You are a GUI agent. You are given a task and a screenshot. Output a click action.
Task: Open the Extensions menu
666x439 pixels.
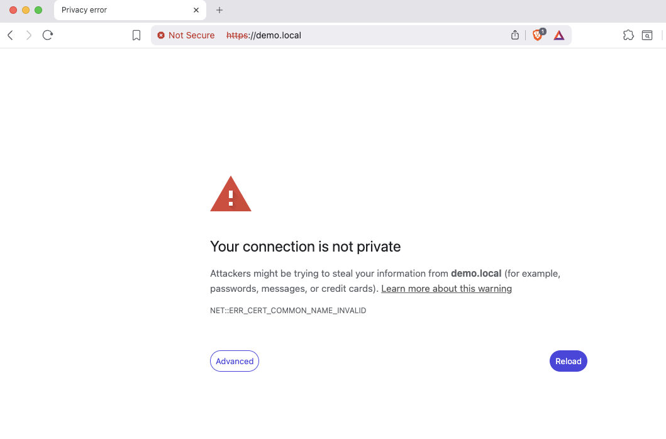pyautogui.click(x=628, y=35)
